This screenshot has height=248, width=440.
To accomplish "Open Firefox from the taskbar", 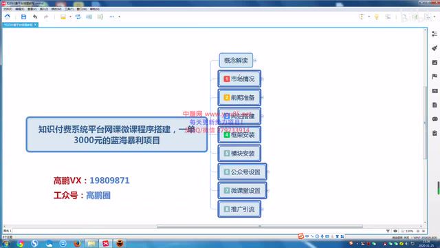I will point(77,243).
